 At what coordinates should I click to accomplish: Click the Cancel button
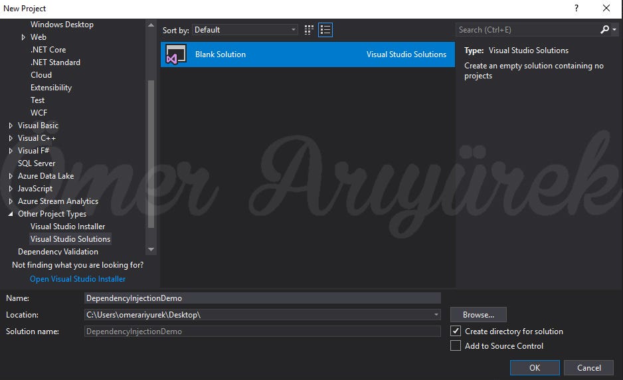[x=589, y=367]
